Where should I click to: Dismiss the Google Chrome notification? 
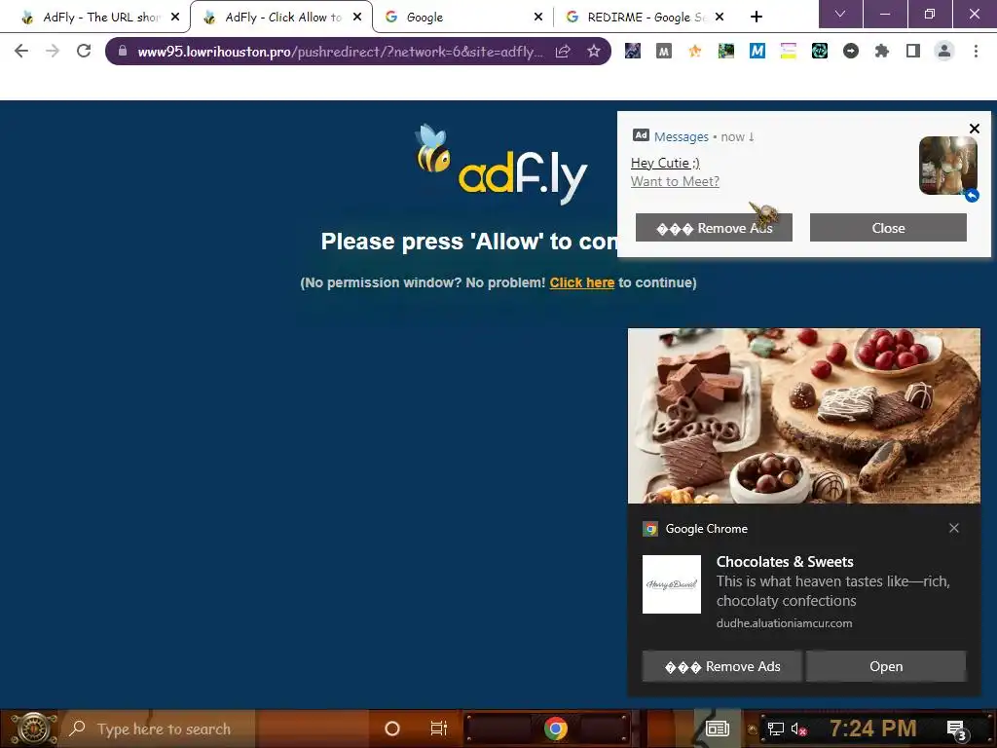[x=954, y=528]
